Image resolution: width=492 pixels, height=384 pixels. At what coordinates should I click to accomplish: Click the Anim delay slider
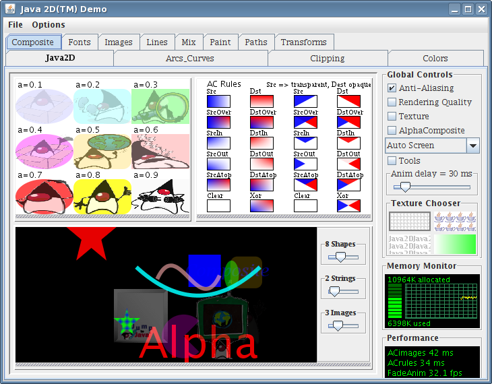tap(431, 187)
